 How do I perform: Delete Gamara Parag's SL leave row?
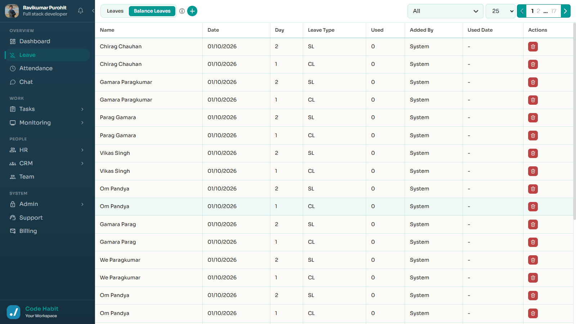[533, 224]
